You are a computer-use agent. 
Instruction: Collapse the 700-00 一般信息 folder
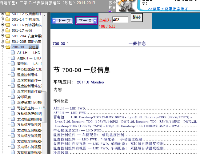2,47
